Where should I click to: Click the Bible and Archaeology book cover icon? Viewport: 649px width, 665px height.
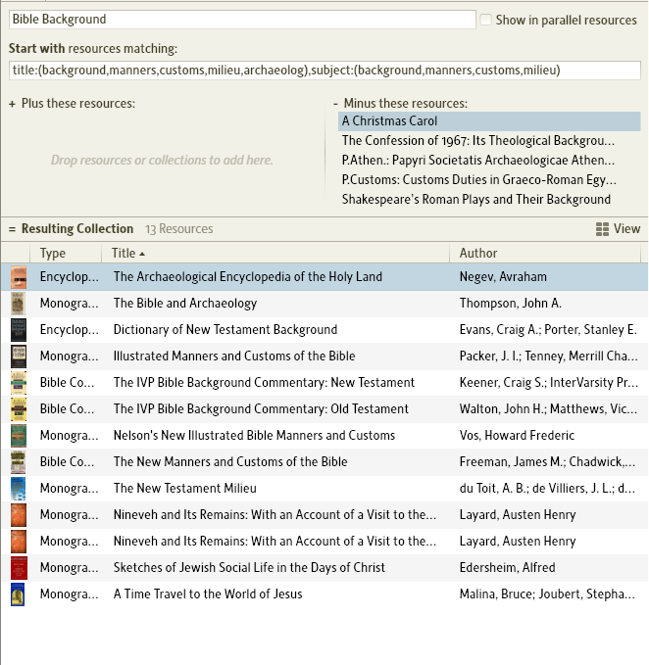coord(19,304)
